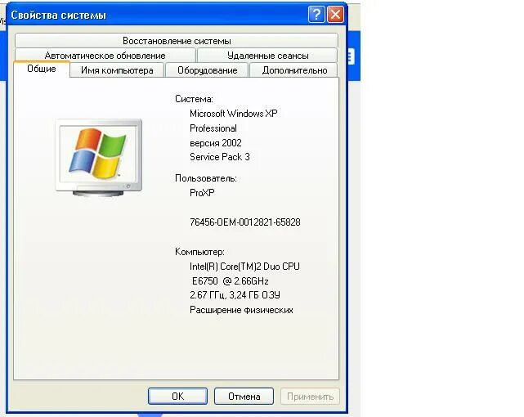Click the Service Pack 3 line
Image resolution: width=524 pixels, height=417 pixels.
coord(220,157)
